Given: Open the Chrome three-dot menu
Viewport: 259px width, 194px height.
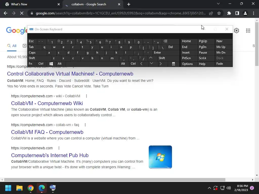Looking at the screenshot, I should 253,13.
